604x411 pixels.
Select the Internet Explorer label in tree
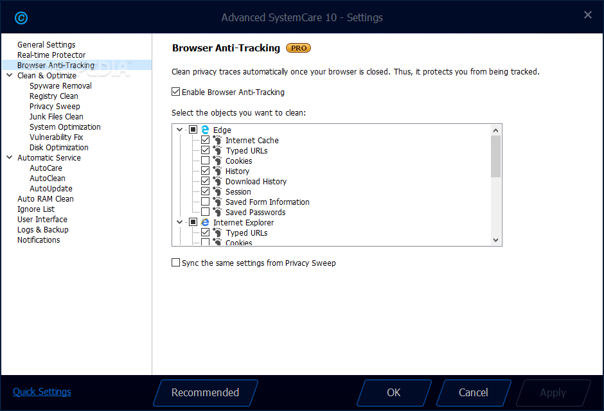(244, 222)
